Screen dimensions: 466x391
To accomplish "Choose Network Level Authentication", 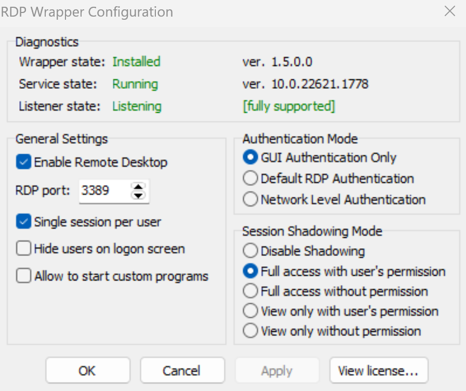I will [250, 199].
